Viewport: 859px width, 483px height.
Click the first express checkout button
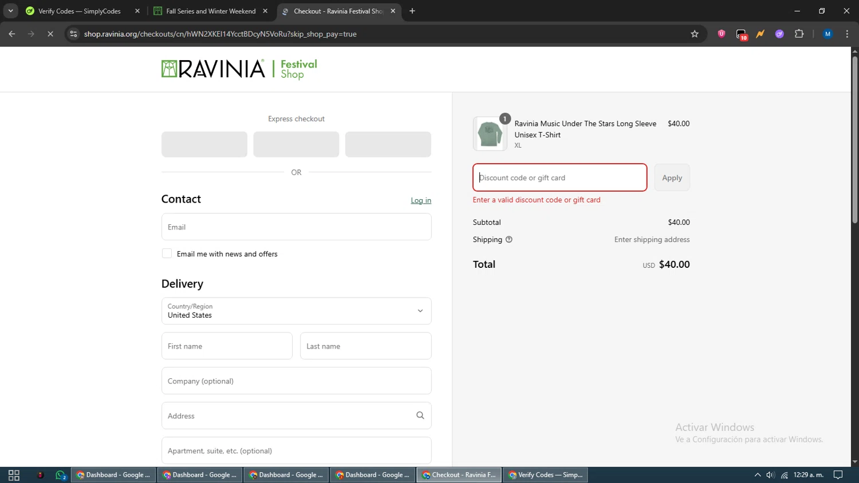tap(204, 144)
